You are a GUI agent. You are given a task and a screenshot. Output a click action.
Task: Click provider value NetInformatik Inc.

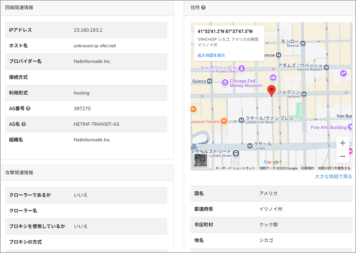[x=92, y=61]
